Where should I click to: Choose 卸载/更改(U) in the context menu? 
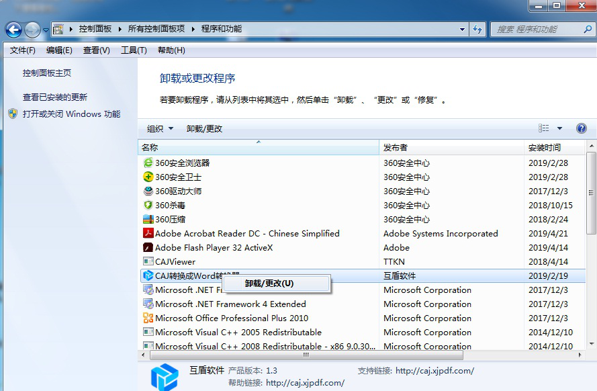point(269,284)
